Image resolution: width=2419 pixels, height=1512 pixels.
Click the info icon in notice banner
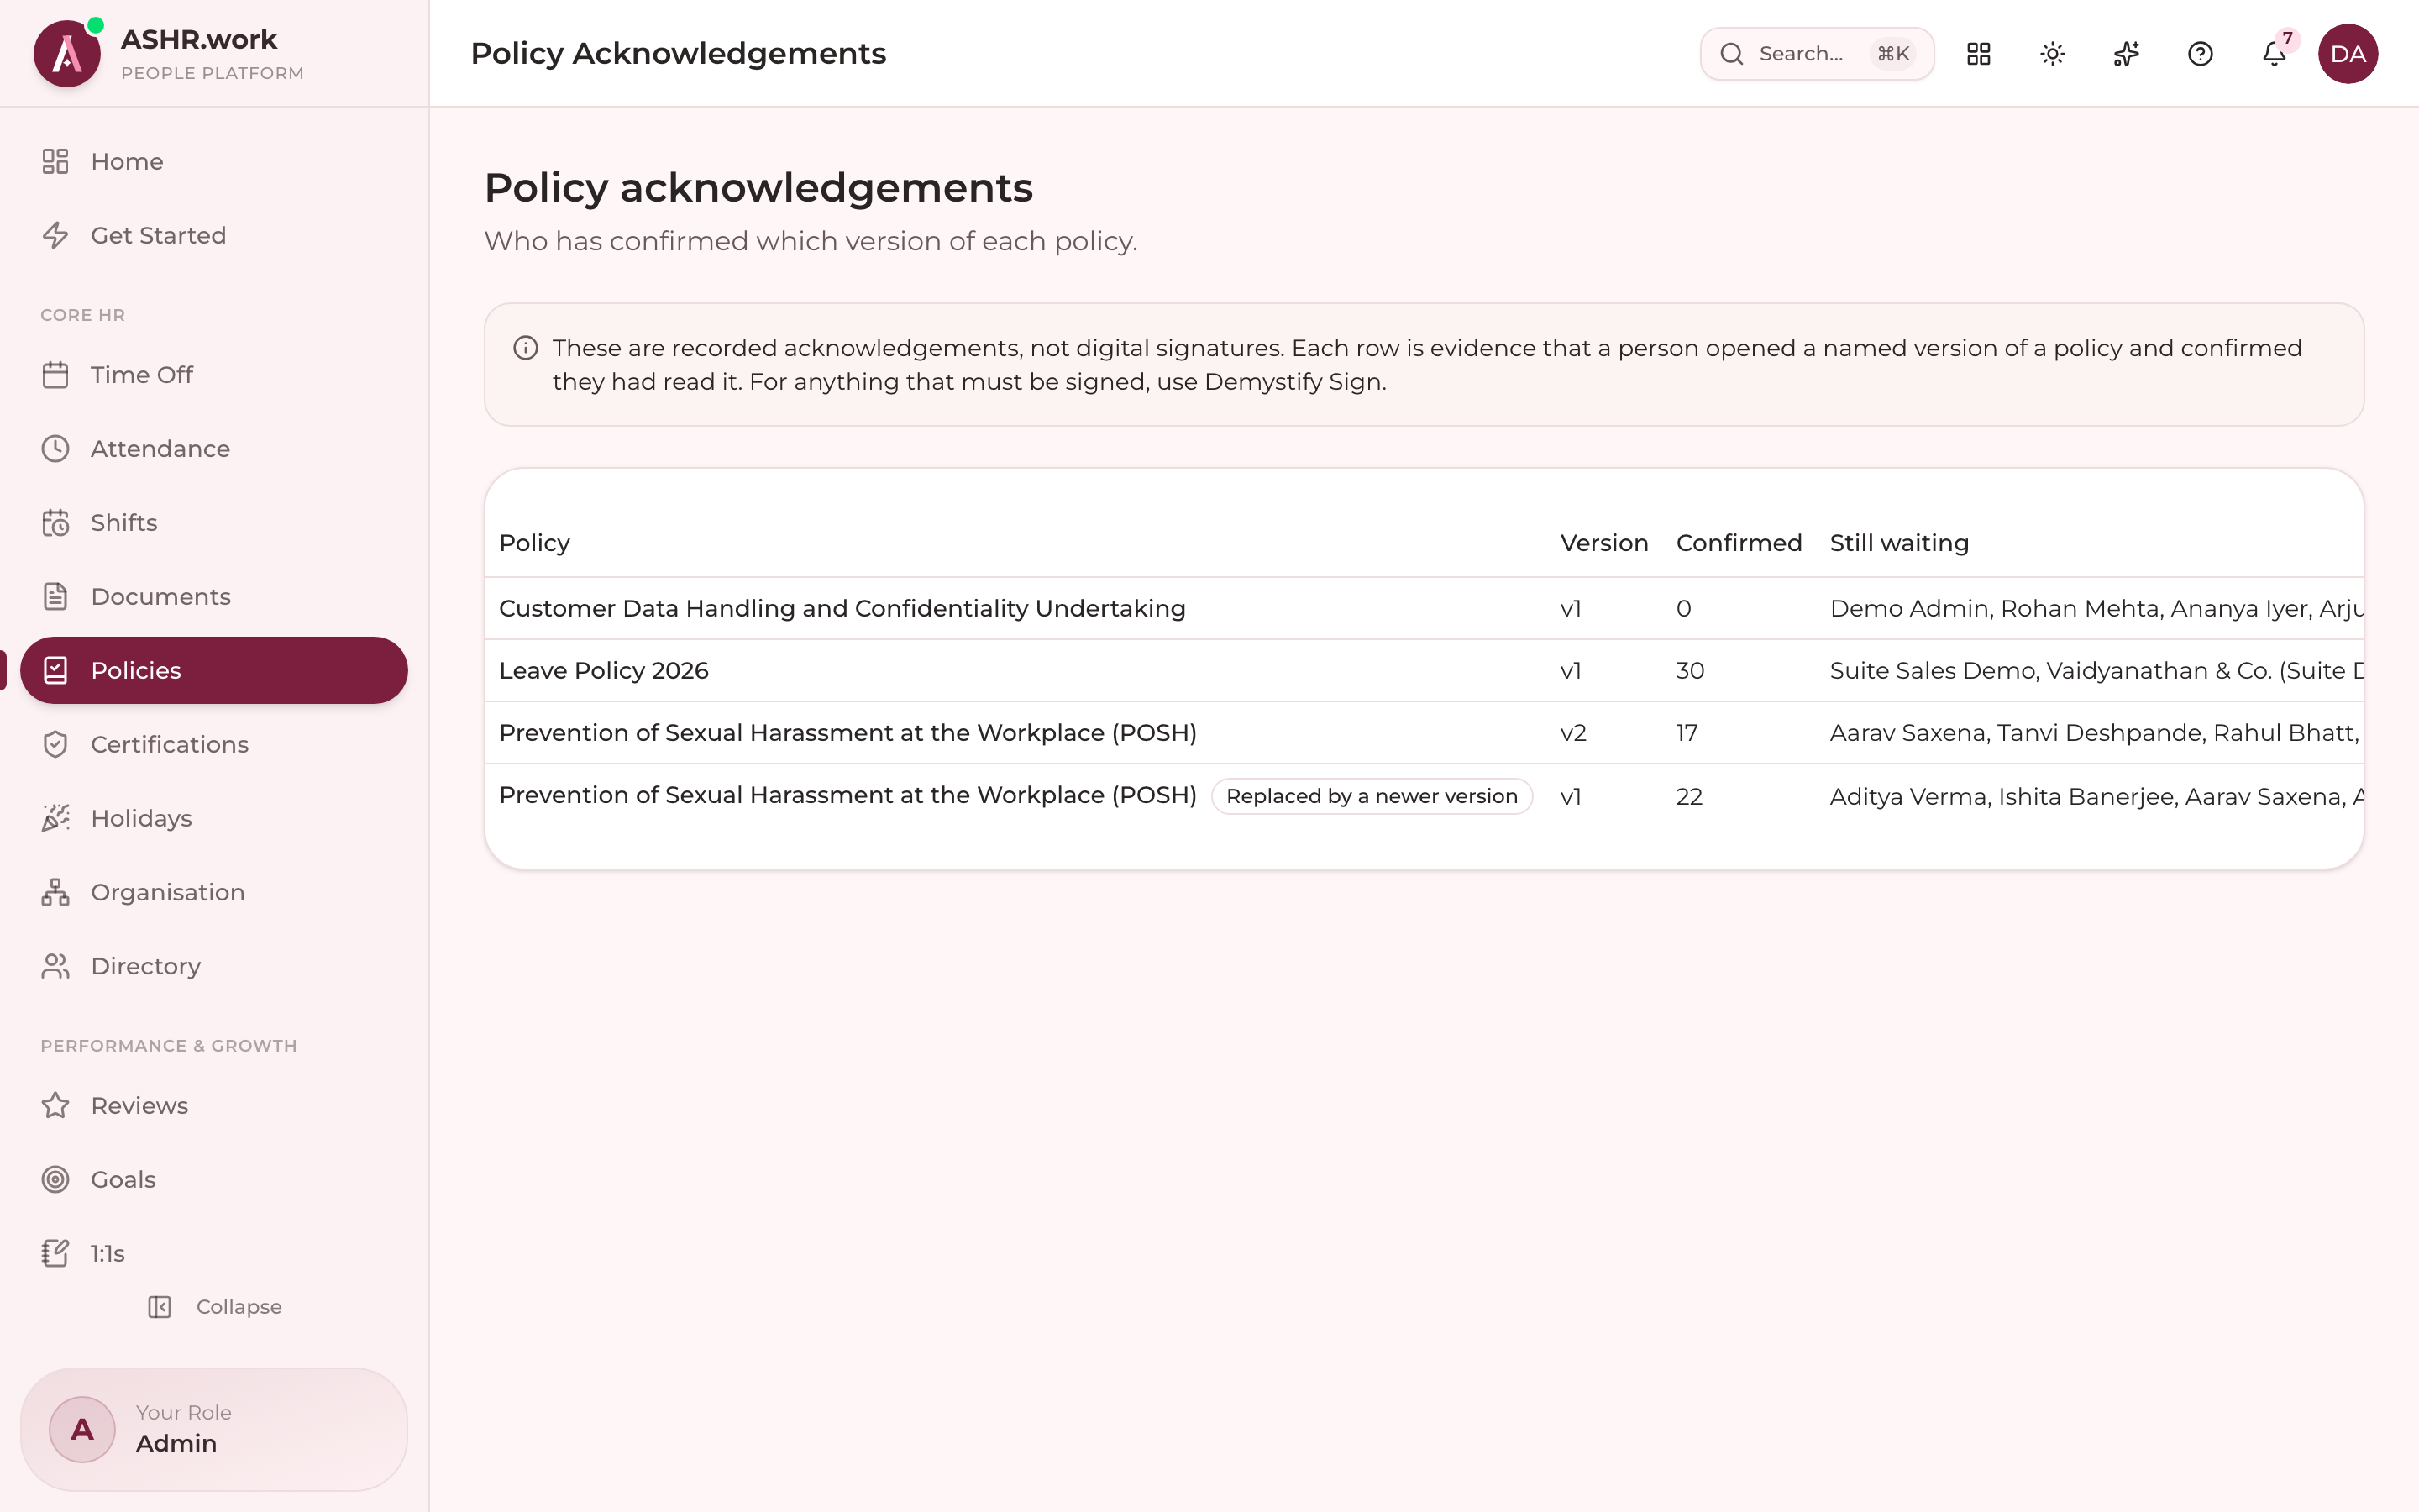[x=526, y=348]
